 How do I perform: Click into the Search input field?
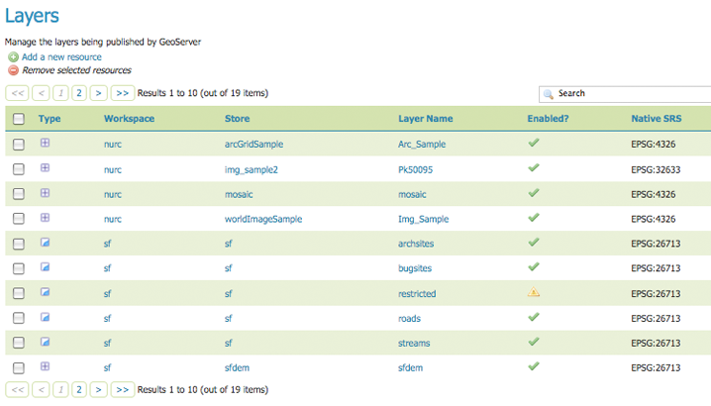pyautogui.click(x=629, y=94)
